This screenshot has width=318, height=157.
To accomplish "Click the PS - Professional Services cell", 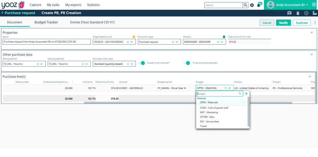I will [288, 88].
